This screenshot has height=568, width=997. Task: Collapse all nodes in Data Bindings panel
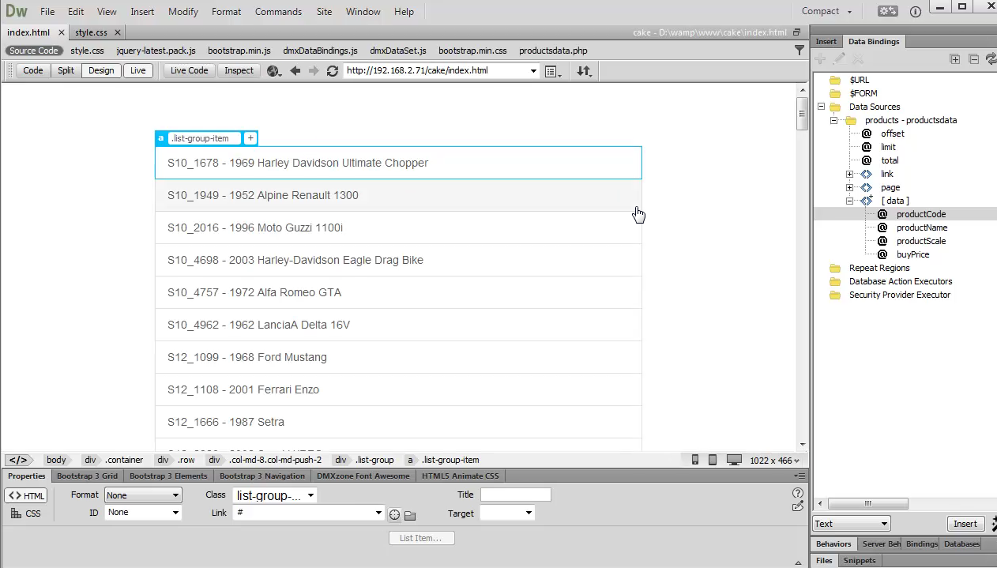[973, 59]
